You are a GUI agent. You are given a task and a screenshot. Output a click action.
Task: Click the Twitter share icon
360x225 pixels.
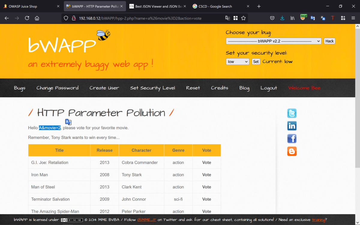[x=292, y=113]
